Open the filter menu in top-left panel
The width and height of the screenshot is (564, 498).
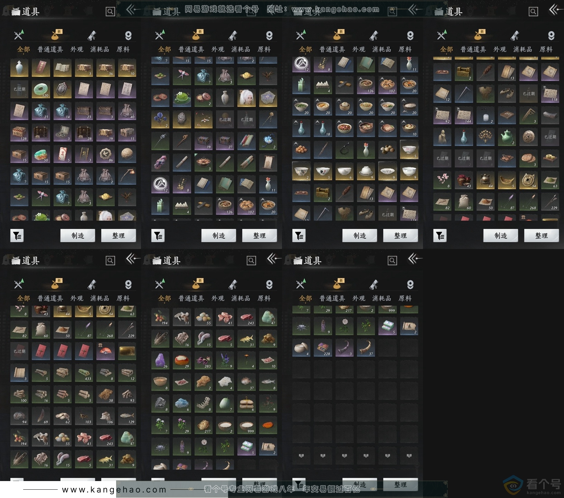click(x=17, y=236)
